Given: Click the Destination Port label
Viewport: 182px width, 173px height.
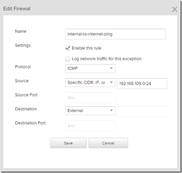Looking at the screenshot, I should pos(30,123).
